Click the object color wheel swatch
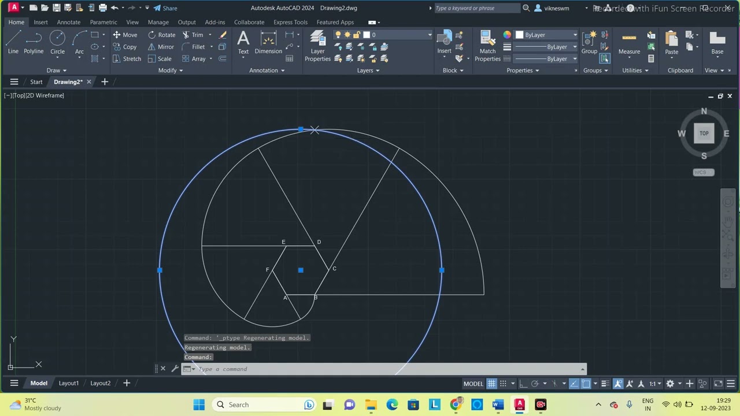The width and height of the screenshot is (740, 416). [x=507, y=35]
